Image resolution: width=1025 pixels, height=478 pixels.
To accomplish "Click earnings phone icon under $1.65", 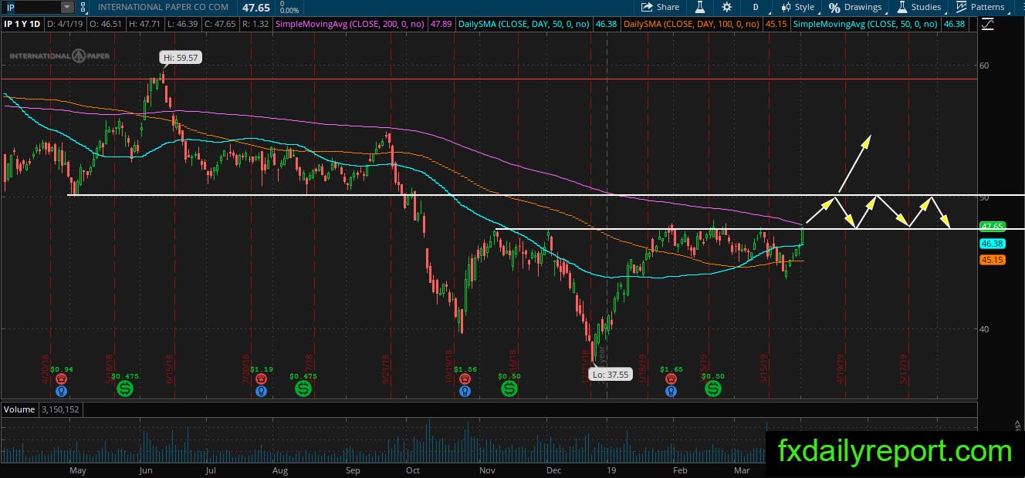I will click(671, 379).
